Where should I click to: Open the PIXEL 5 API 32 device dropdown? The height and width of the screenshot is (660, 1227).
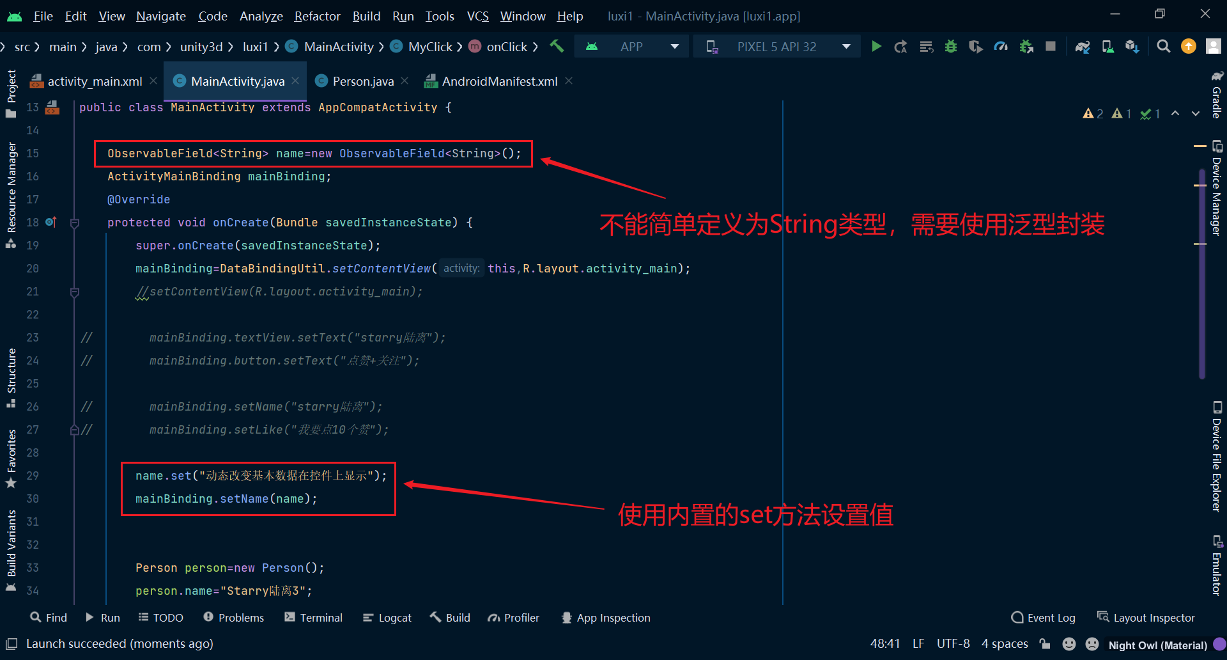pyautogui.click(x=777, y=46)
